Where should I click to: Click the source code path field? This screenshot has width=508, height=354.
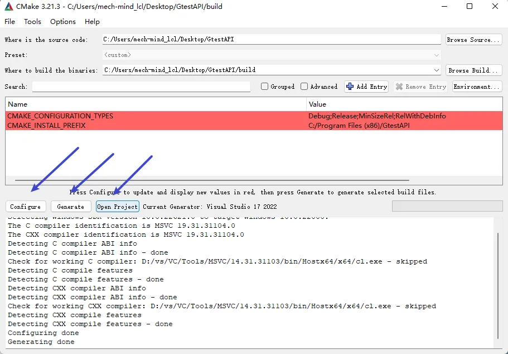coord(272,39)
